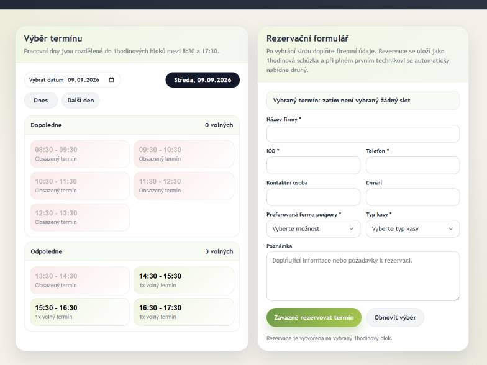
Task: Open the calendar picker icon in date field
Action: pos(112,79)
